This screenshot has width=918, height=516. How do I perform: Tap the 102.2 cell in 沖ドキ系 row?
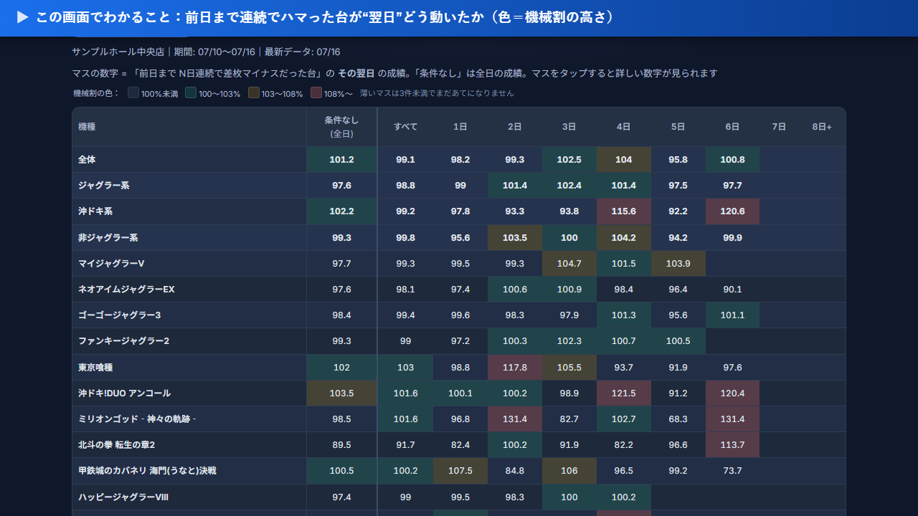point(342,211)
